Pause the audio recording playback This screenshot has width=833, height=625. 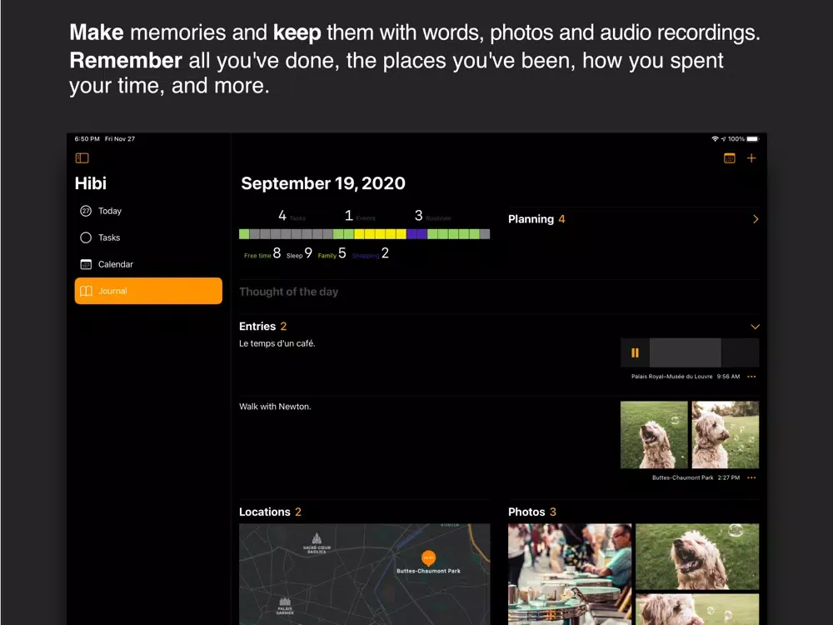coord(635,352)
